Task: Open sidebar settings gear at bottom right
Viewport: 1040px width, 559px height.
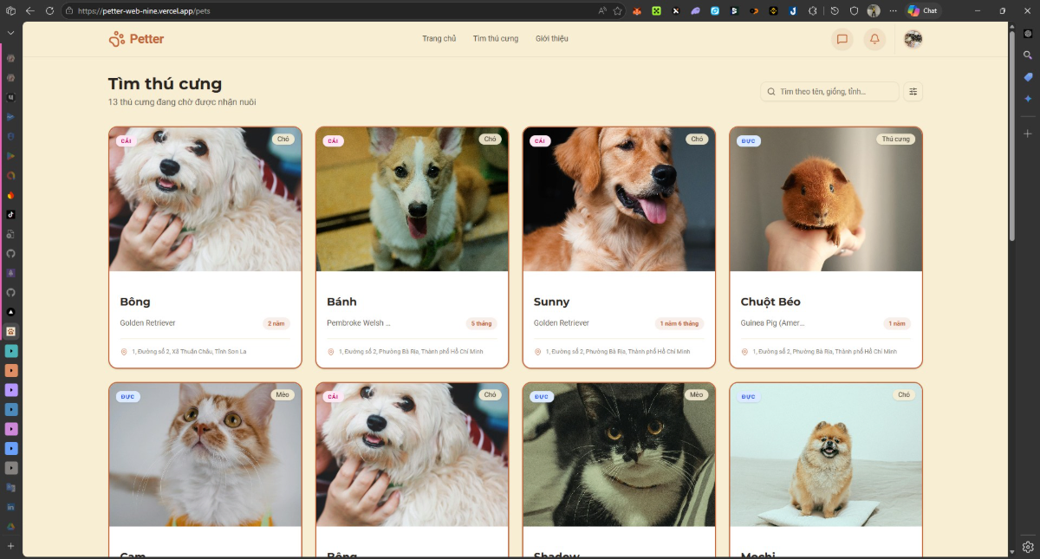Action: (x=1028, y=547)
